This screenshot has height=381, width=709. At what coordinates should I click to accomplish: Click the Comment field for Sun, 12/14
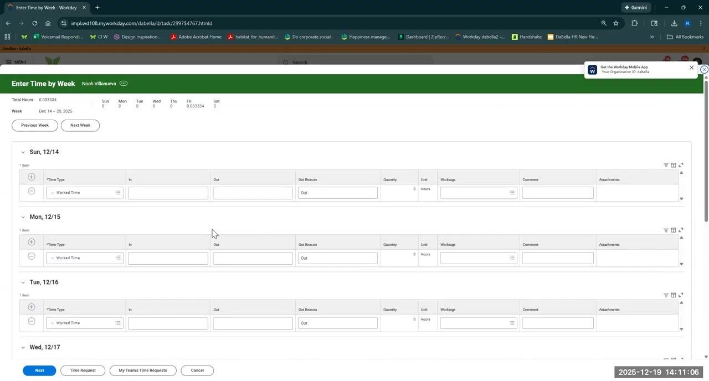coord(558,193)
